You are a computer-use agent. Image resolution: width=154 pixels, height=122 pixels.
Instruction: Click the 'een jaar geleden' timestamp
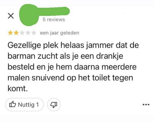coord(60,33)
